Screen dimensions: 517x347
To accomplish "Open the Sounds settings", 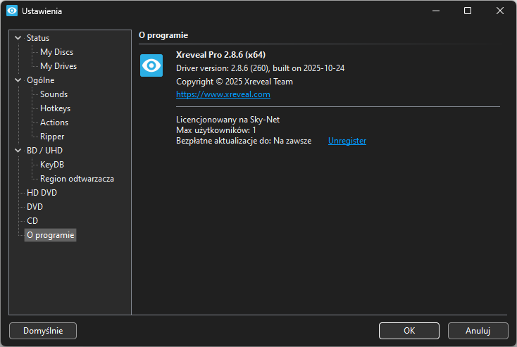I will [54, 94].
